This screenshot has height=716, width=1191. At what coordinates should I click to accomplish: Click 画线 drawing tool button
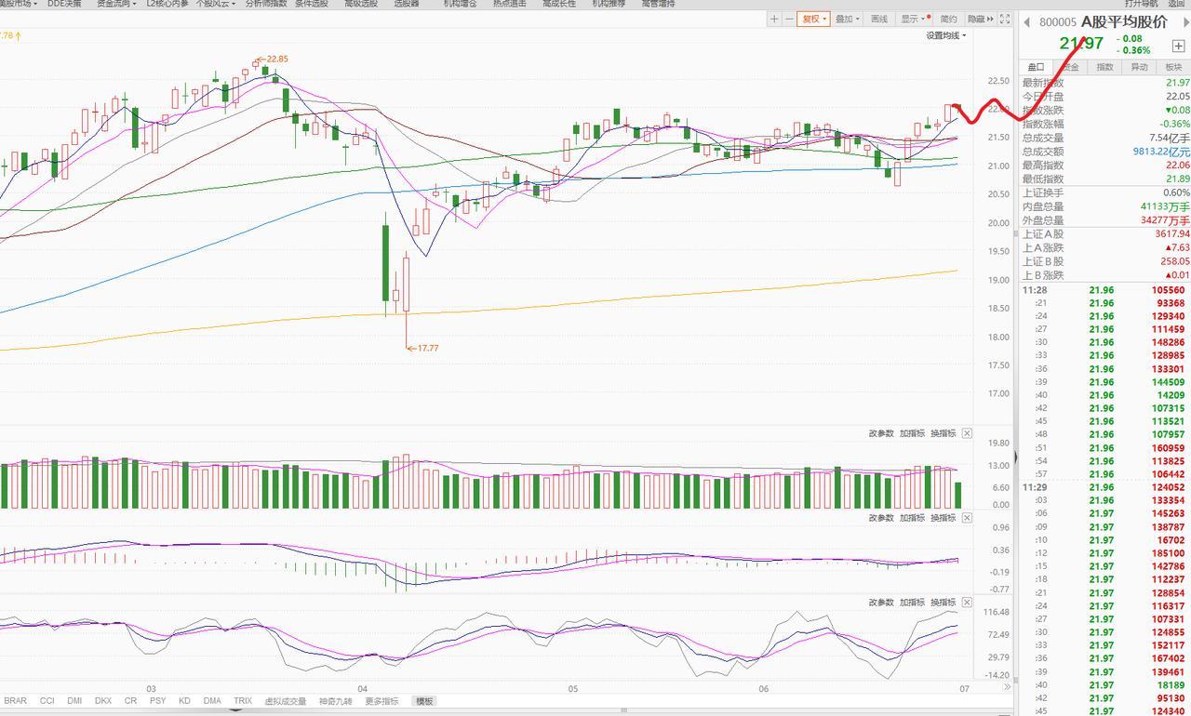pos(879,19)
